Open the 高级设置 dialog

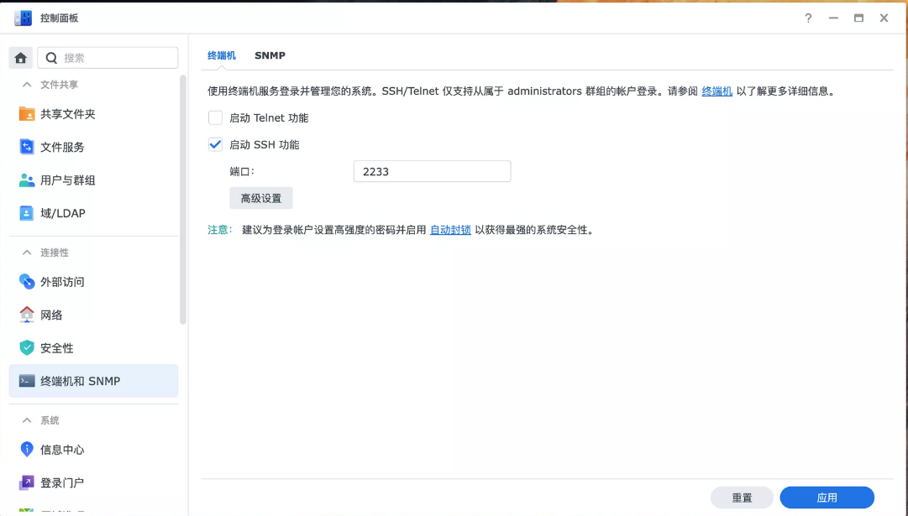pyautogui.click(x=260, y=198)
